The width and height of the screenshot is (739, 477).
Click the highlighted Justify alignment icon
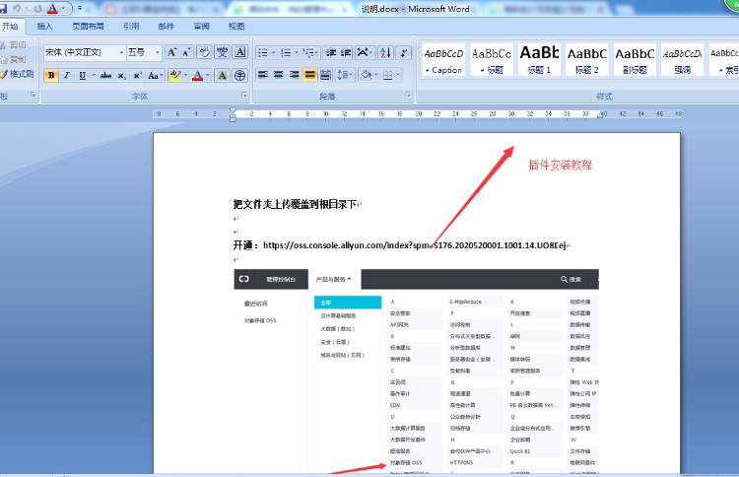click(309, 75)
